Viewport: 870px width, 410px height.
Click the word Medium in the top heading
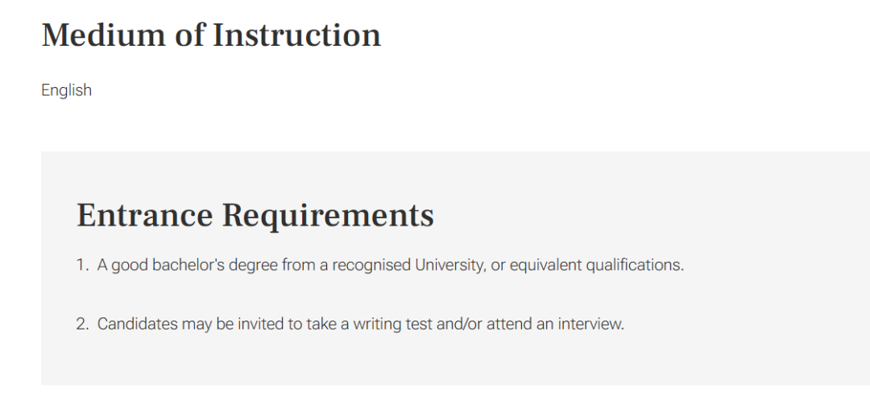(103, 35)
